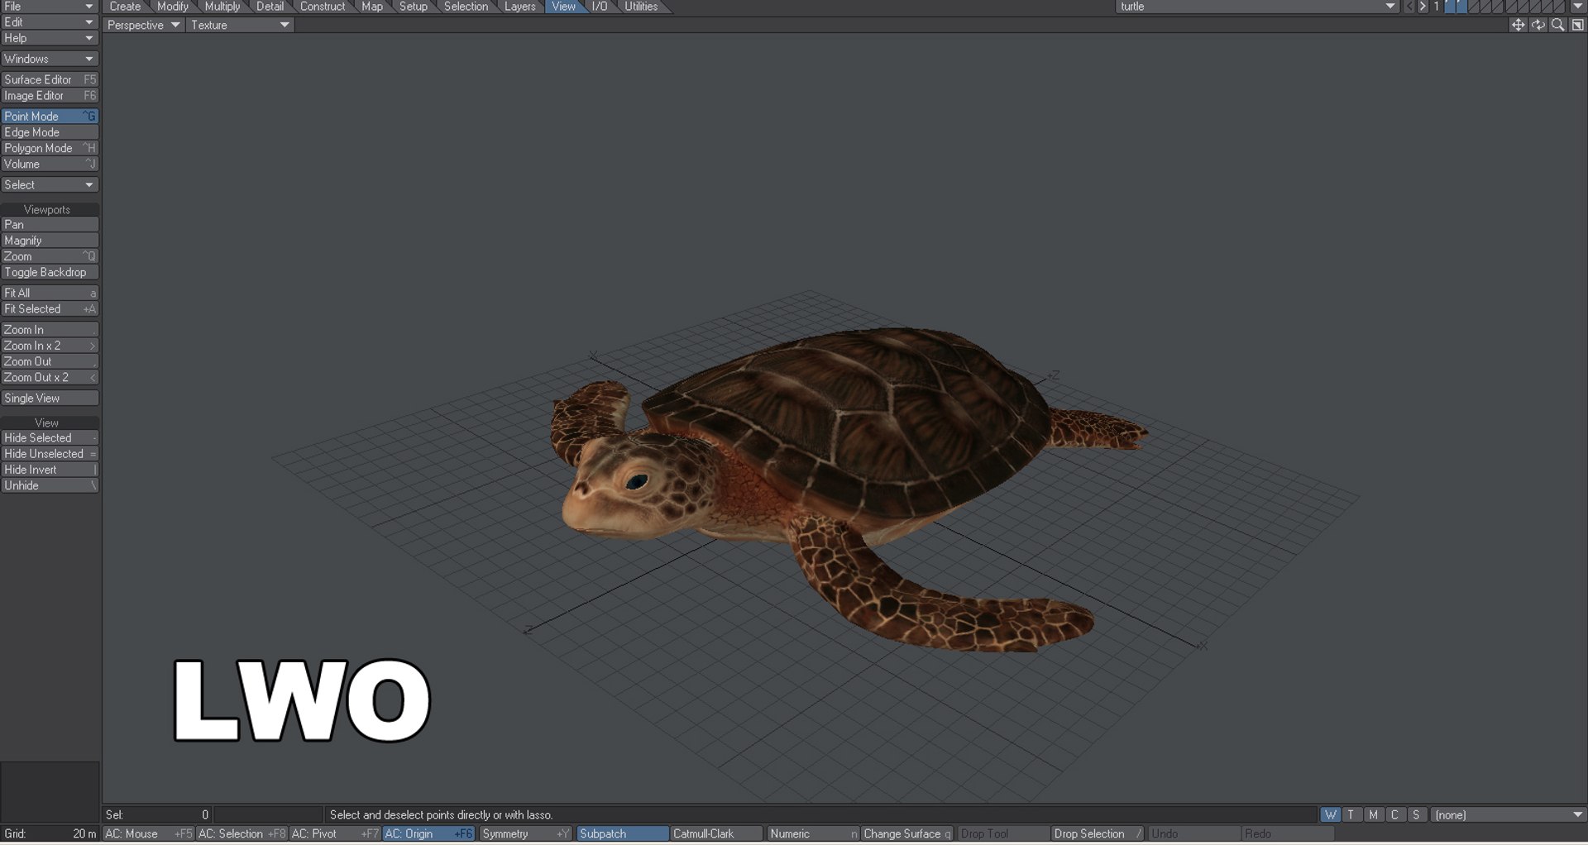Click the Fit All button
Image resolution: width=1588 pixels, height=845 pixels.
50,294
